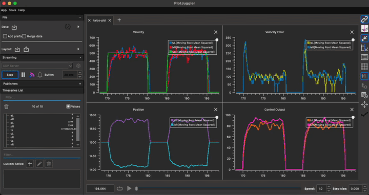Click the Play button
Image resolution: width=369 pixels, height=195 pixels.
tap(129, 188)
